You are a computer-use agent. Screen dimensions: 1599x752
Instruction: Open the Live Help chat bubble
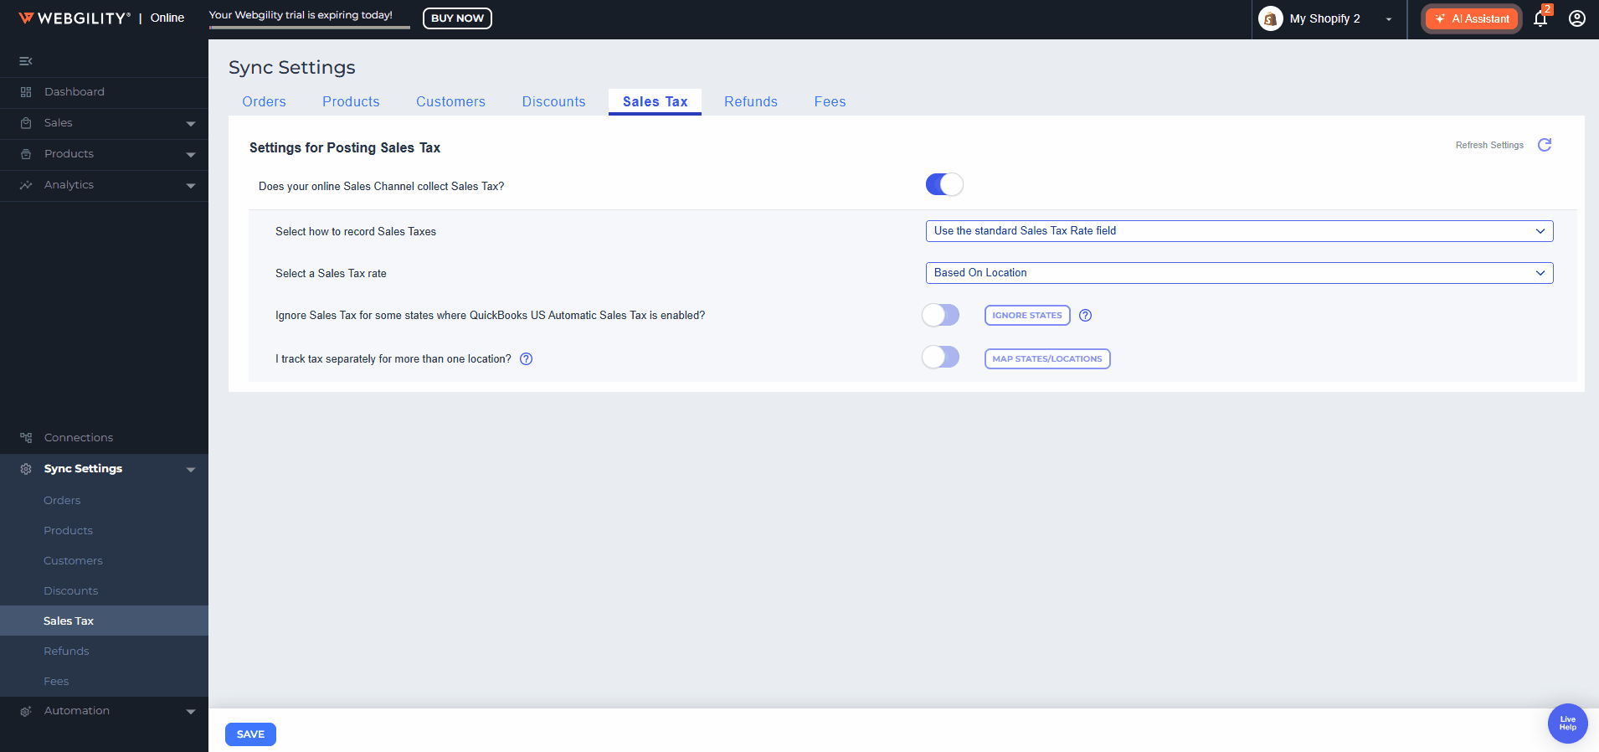tap(1568, 724)
